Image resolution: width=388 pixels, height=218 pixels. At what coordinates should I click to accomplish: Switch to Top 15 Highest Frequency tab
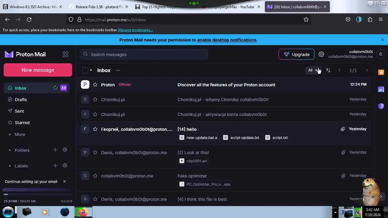tap(164, 7)
